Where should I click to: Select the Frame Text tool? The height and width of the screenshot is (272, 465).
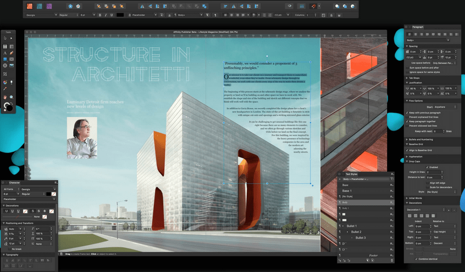[5, 47]
